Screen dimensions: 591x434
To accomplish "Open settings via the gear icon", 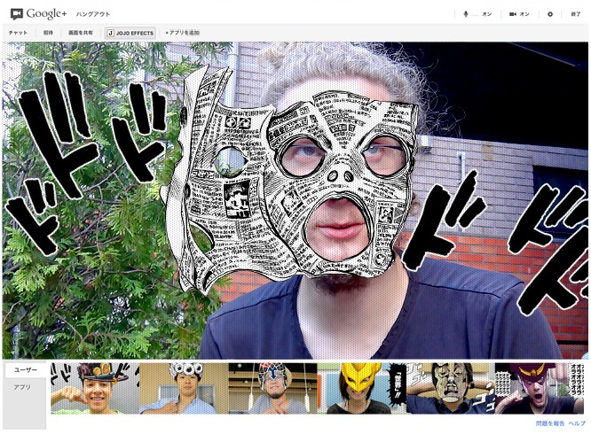I will pyautogui.click(x=550, y=14).
